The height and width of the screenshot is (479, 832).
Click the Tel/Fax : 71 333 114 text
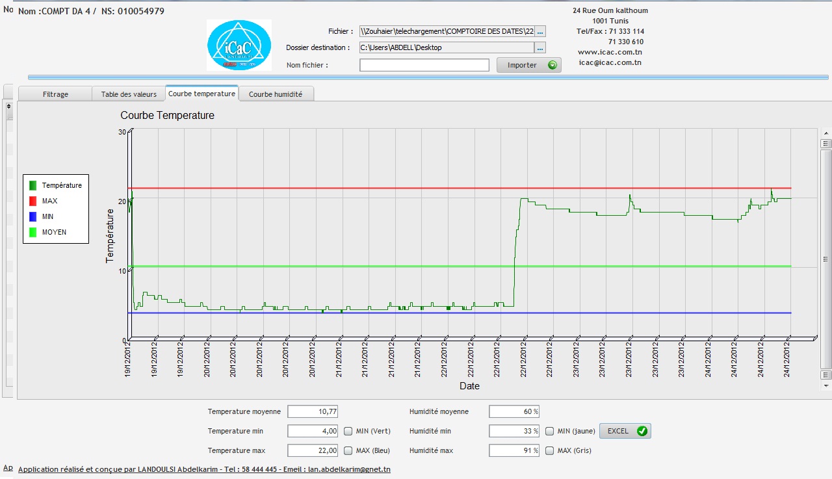[x=610, y=31]
